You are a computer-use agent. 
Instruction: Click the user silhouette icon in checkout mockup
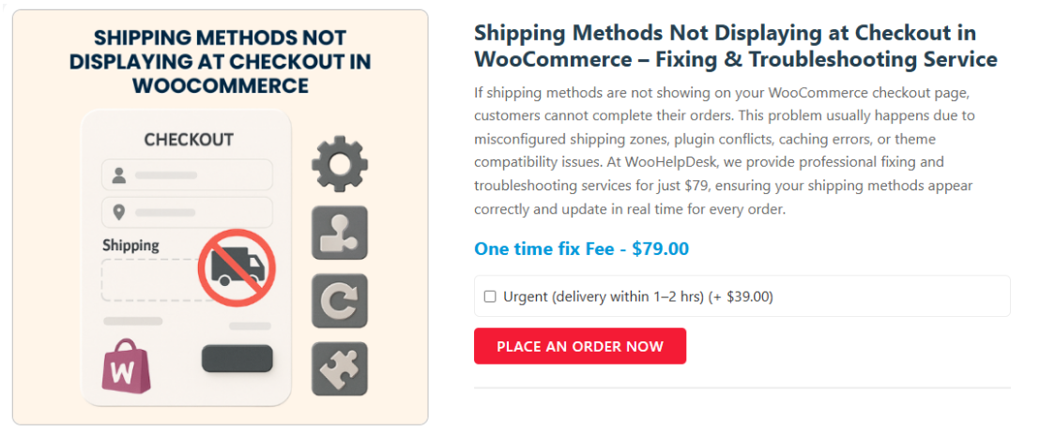click(119, 175)
